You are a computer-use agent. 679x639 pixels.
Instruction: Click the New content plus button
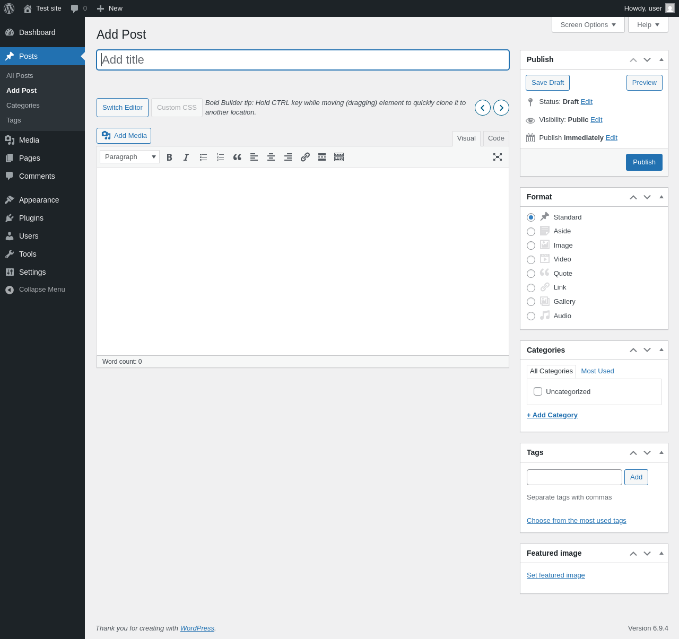pyautogui.click(x=109, y=8)
